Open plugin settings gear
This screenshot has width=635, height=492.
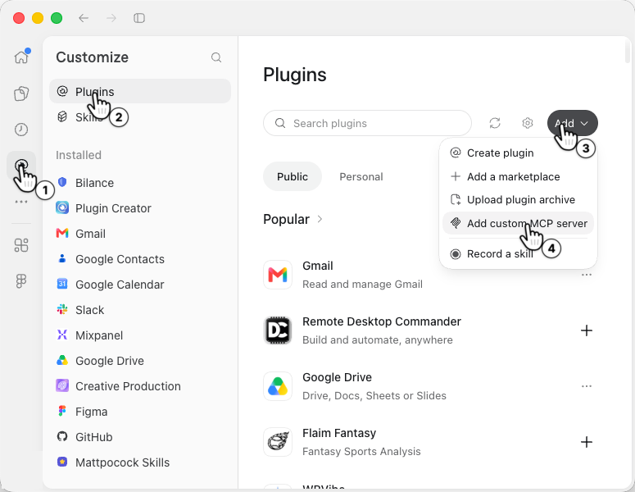(528, 123)
